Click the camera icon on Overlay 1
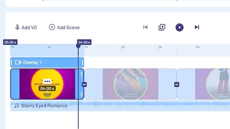230x129 pixels. tap(18, 62)
